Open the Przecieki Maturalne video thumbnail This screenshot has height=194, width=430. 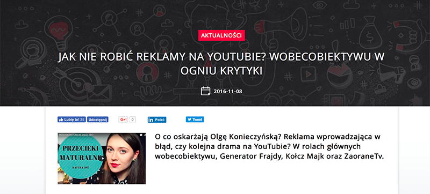click(102, 159)
